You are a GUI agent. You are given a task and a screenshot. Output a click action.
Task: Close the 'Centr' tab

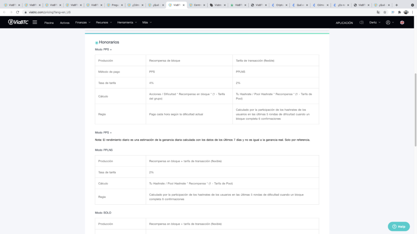coord(204,5)
